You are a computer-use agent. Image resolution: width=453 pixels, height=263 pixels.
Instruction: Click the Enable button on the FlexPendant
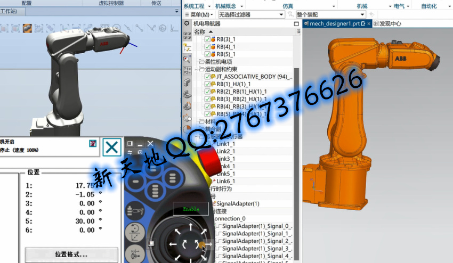tap(190, 209)
